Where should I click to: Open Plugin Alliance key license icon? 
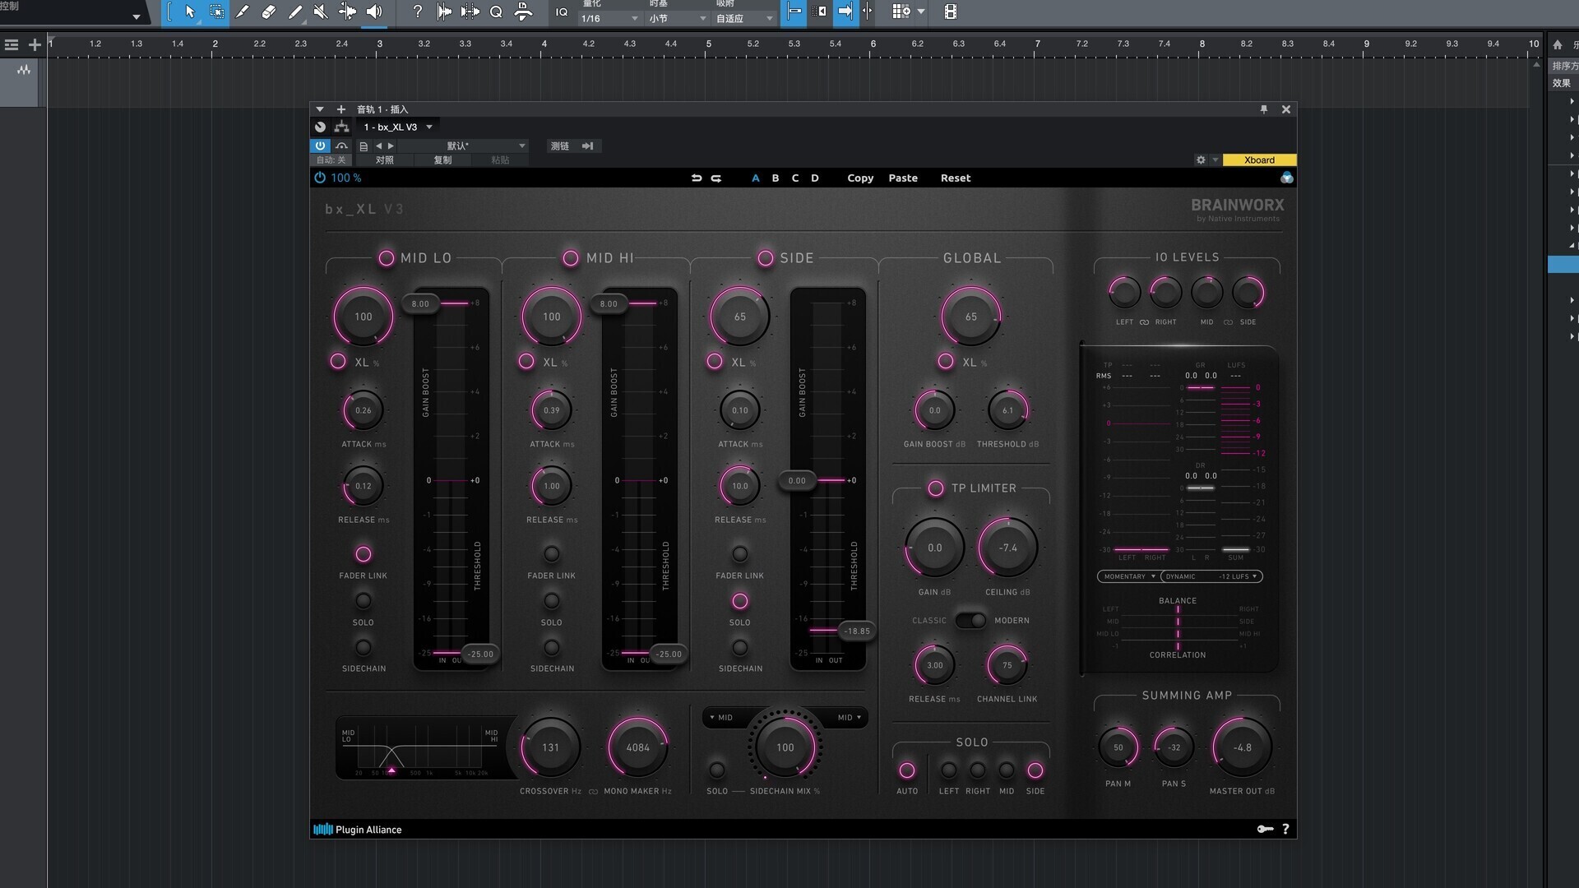(1265, 829)
